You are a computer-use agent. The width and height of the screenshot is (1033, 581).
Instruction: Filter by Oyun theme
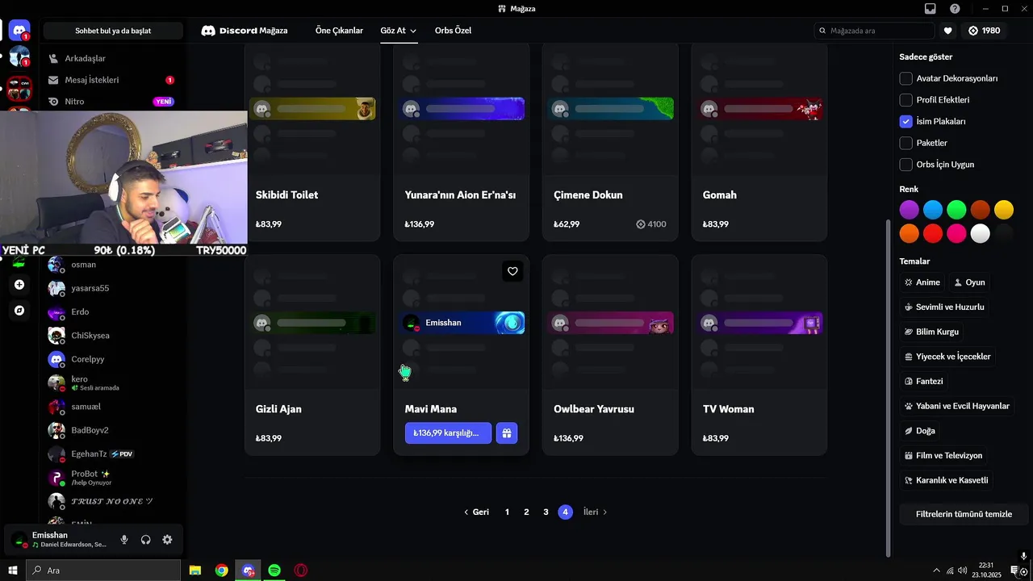969,282
